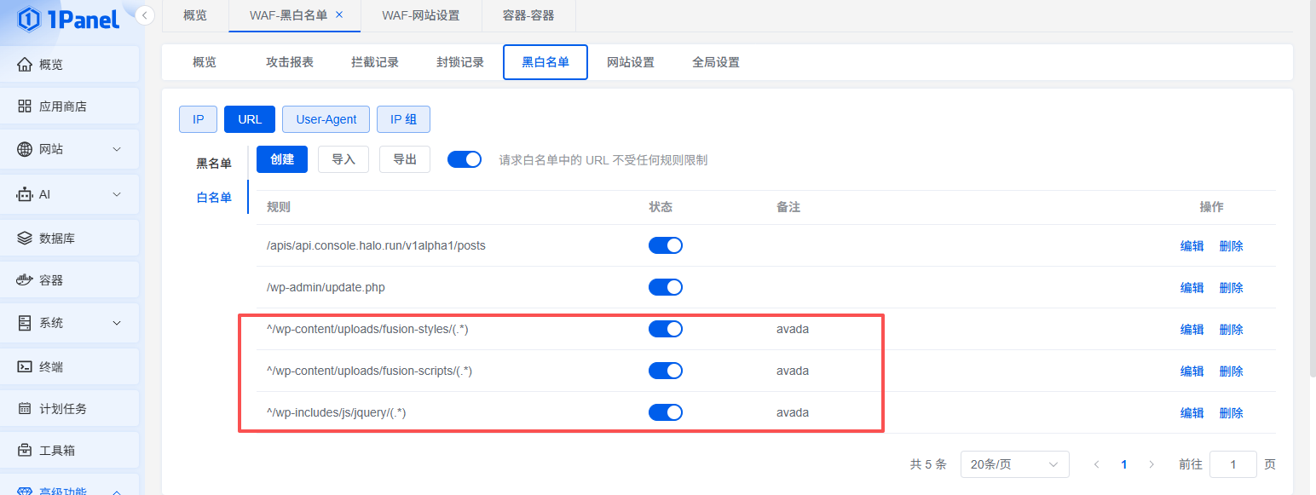The height and width of the screenshot is (495, 1316).
Task: Expand the 网站 sidebar menu
Action: [x=117, y=149]
